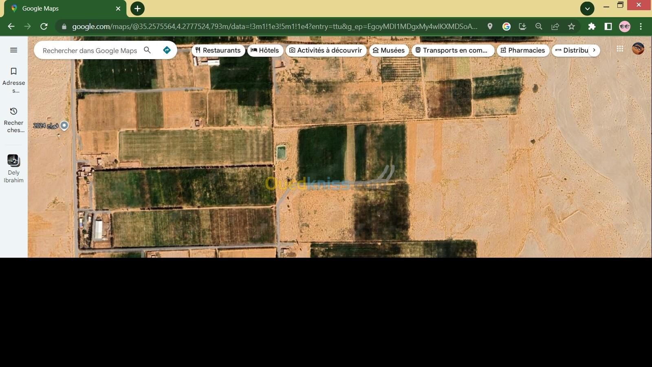Open the Google Maps hamburger menu
This screenshot has height=367, width=652.
pyautogui.click(x=13, y=50)
